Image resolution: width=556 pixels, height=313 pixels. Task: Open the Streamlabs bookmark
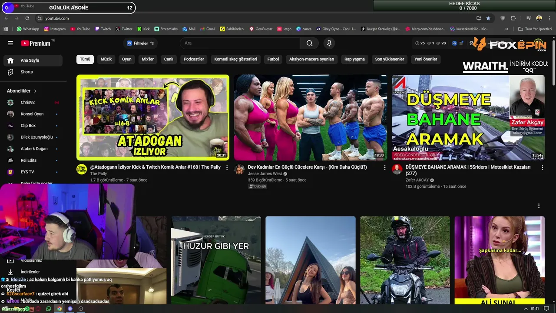[165, 29]
